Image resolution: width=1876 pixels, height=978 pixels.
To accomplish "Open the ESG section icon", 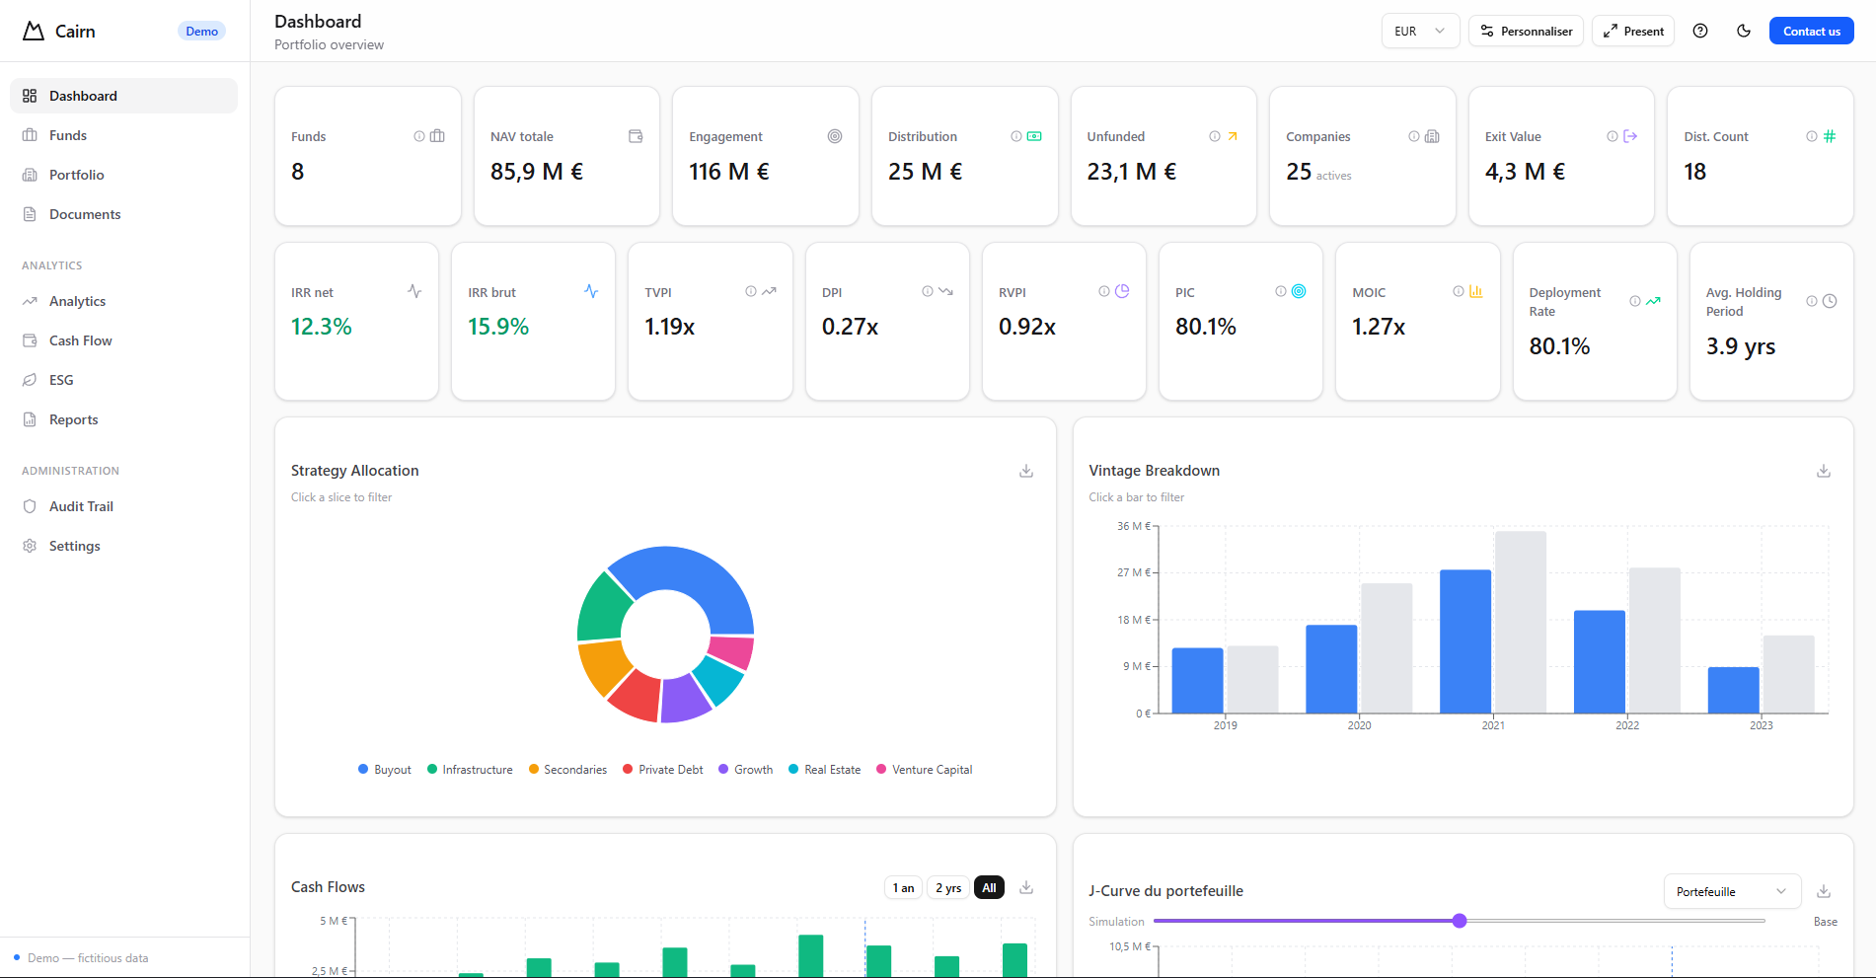I will coord(31,379).
